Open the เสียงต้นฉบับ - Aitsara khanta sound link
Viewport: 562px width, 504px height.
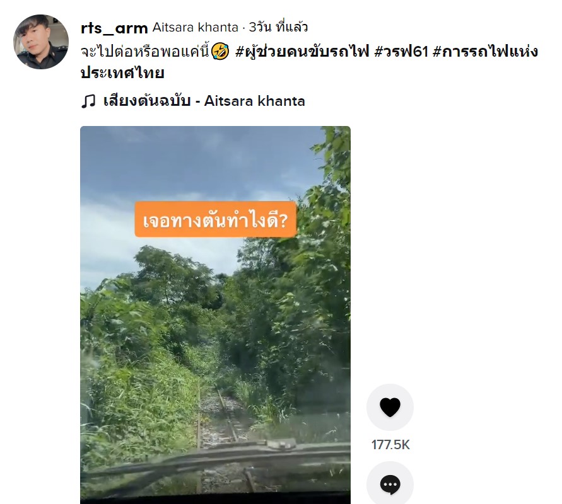pyautogui.click(x=204, y=101)
